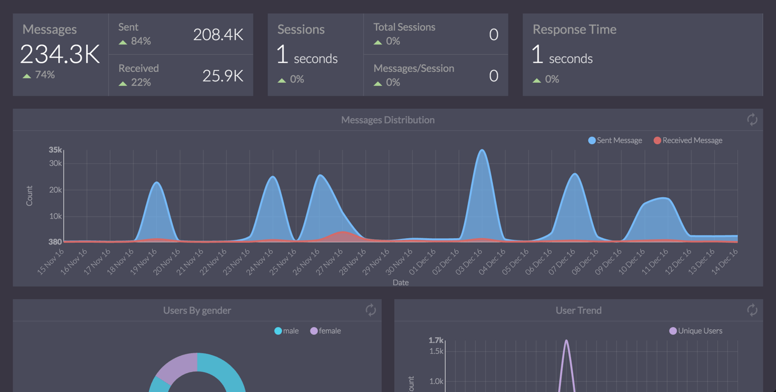
Task: Toggle the female legend entry
Action: (x=325, y=330)
